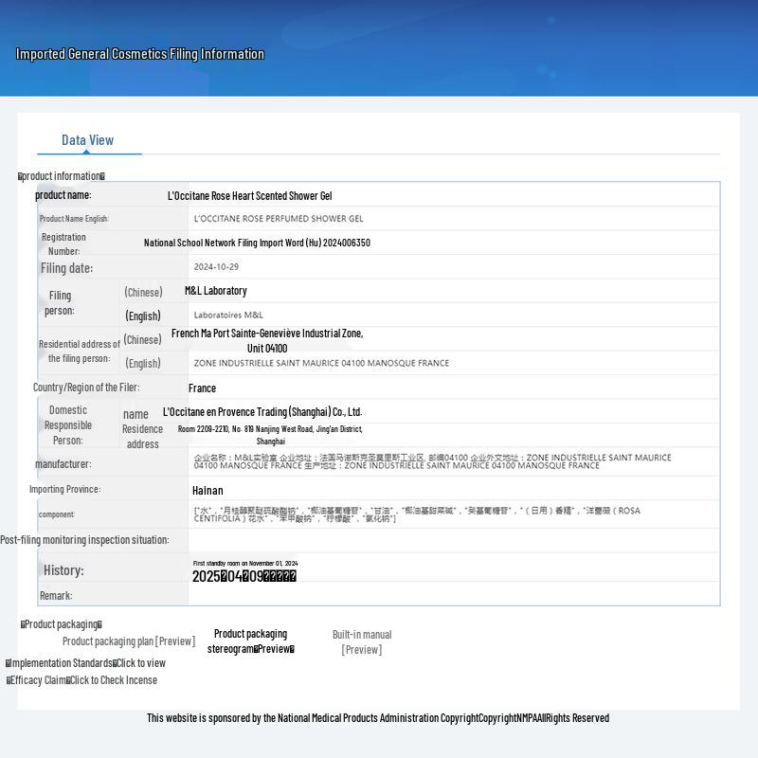Select the product information section header
Image resolution: width=758 pixels, height=758 pixels.
62,176
